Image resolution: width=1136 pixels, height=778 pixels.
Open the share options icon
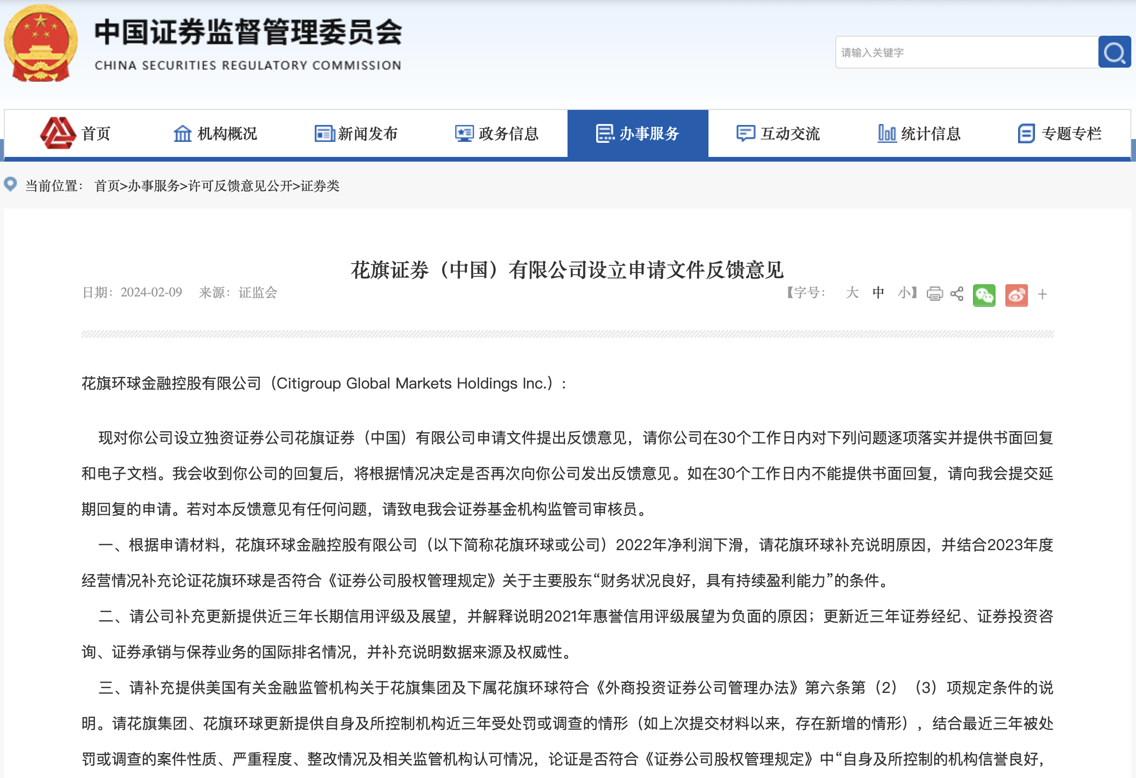[957, 294]
